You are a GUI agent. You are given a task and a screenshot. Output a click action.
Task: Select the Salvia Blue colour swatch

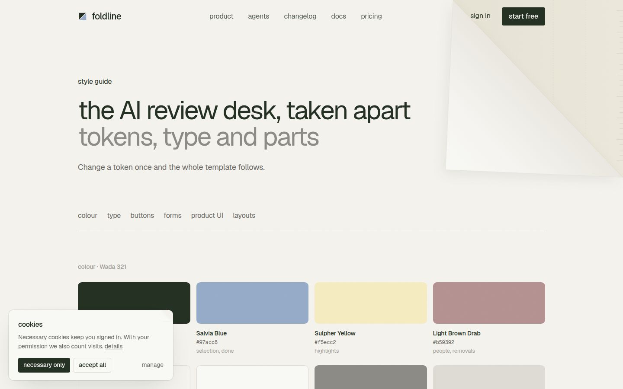pos(252,303)
